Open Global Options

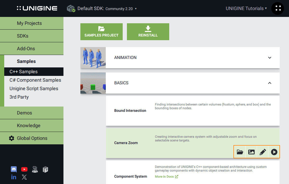32,138
